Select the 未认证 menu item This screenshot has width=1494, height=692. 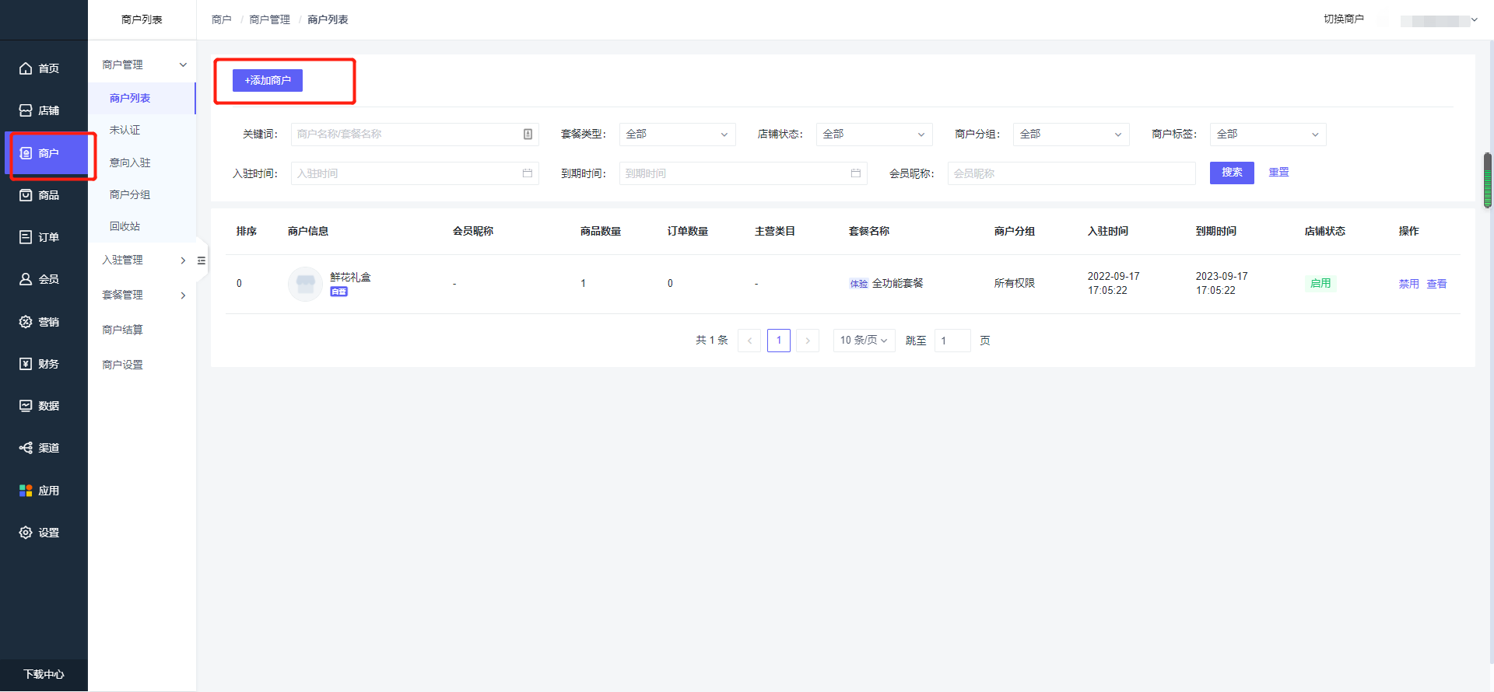pyautogui.click(x=125, y=130)
